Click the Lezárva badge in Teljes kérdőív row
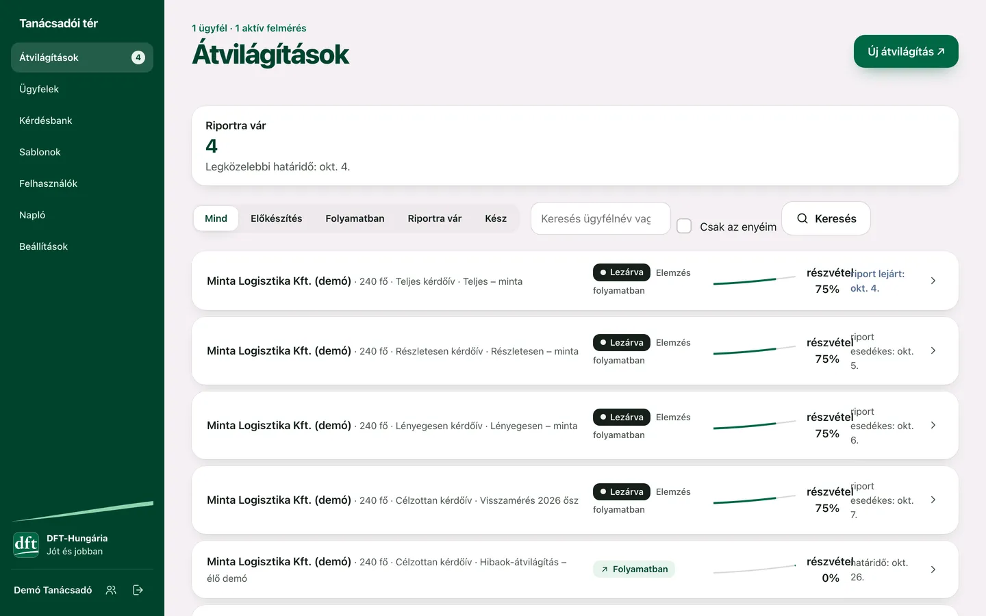This screenshot has height=616, width=986. (621, 272)
